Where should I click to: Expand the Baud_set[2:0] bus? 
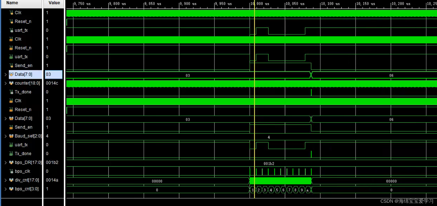coord(6,136)
